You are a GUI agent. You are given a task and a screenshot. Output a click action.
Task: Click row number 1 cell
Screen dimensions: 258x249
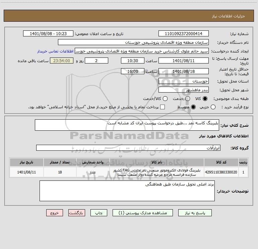click(243, 172)
